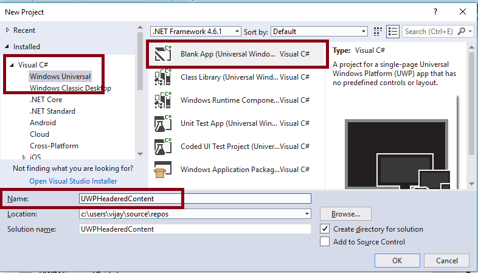Viewport: 478px width, 273px height.
Task: Select Windows Runtime Component row text
Action: pyautogui.click(x=229, y=100)
